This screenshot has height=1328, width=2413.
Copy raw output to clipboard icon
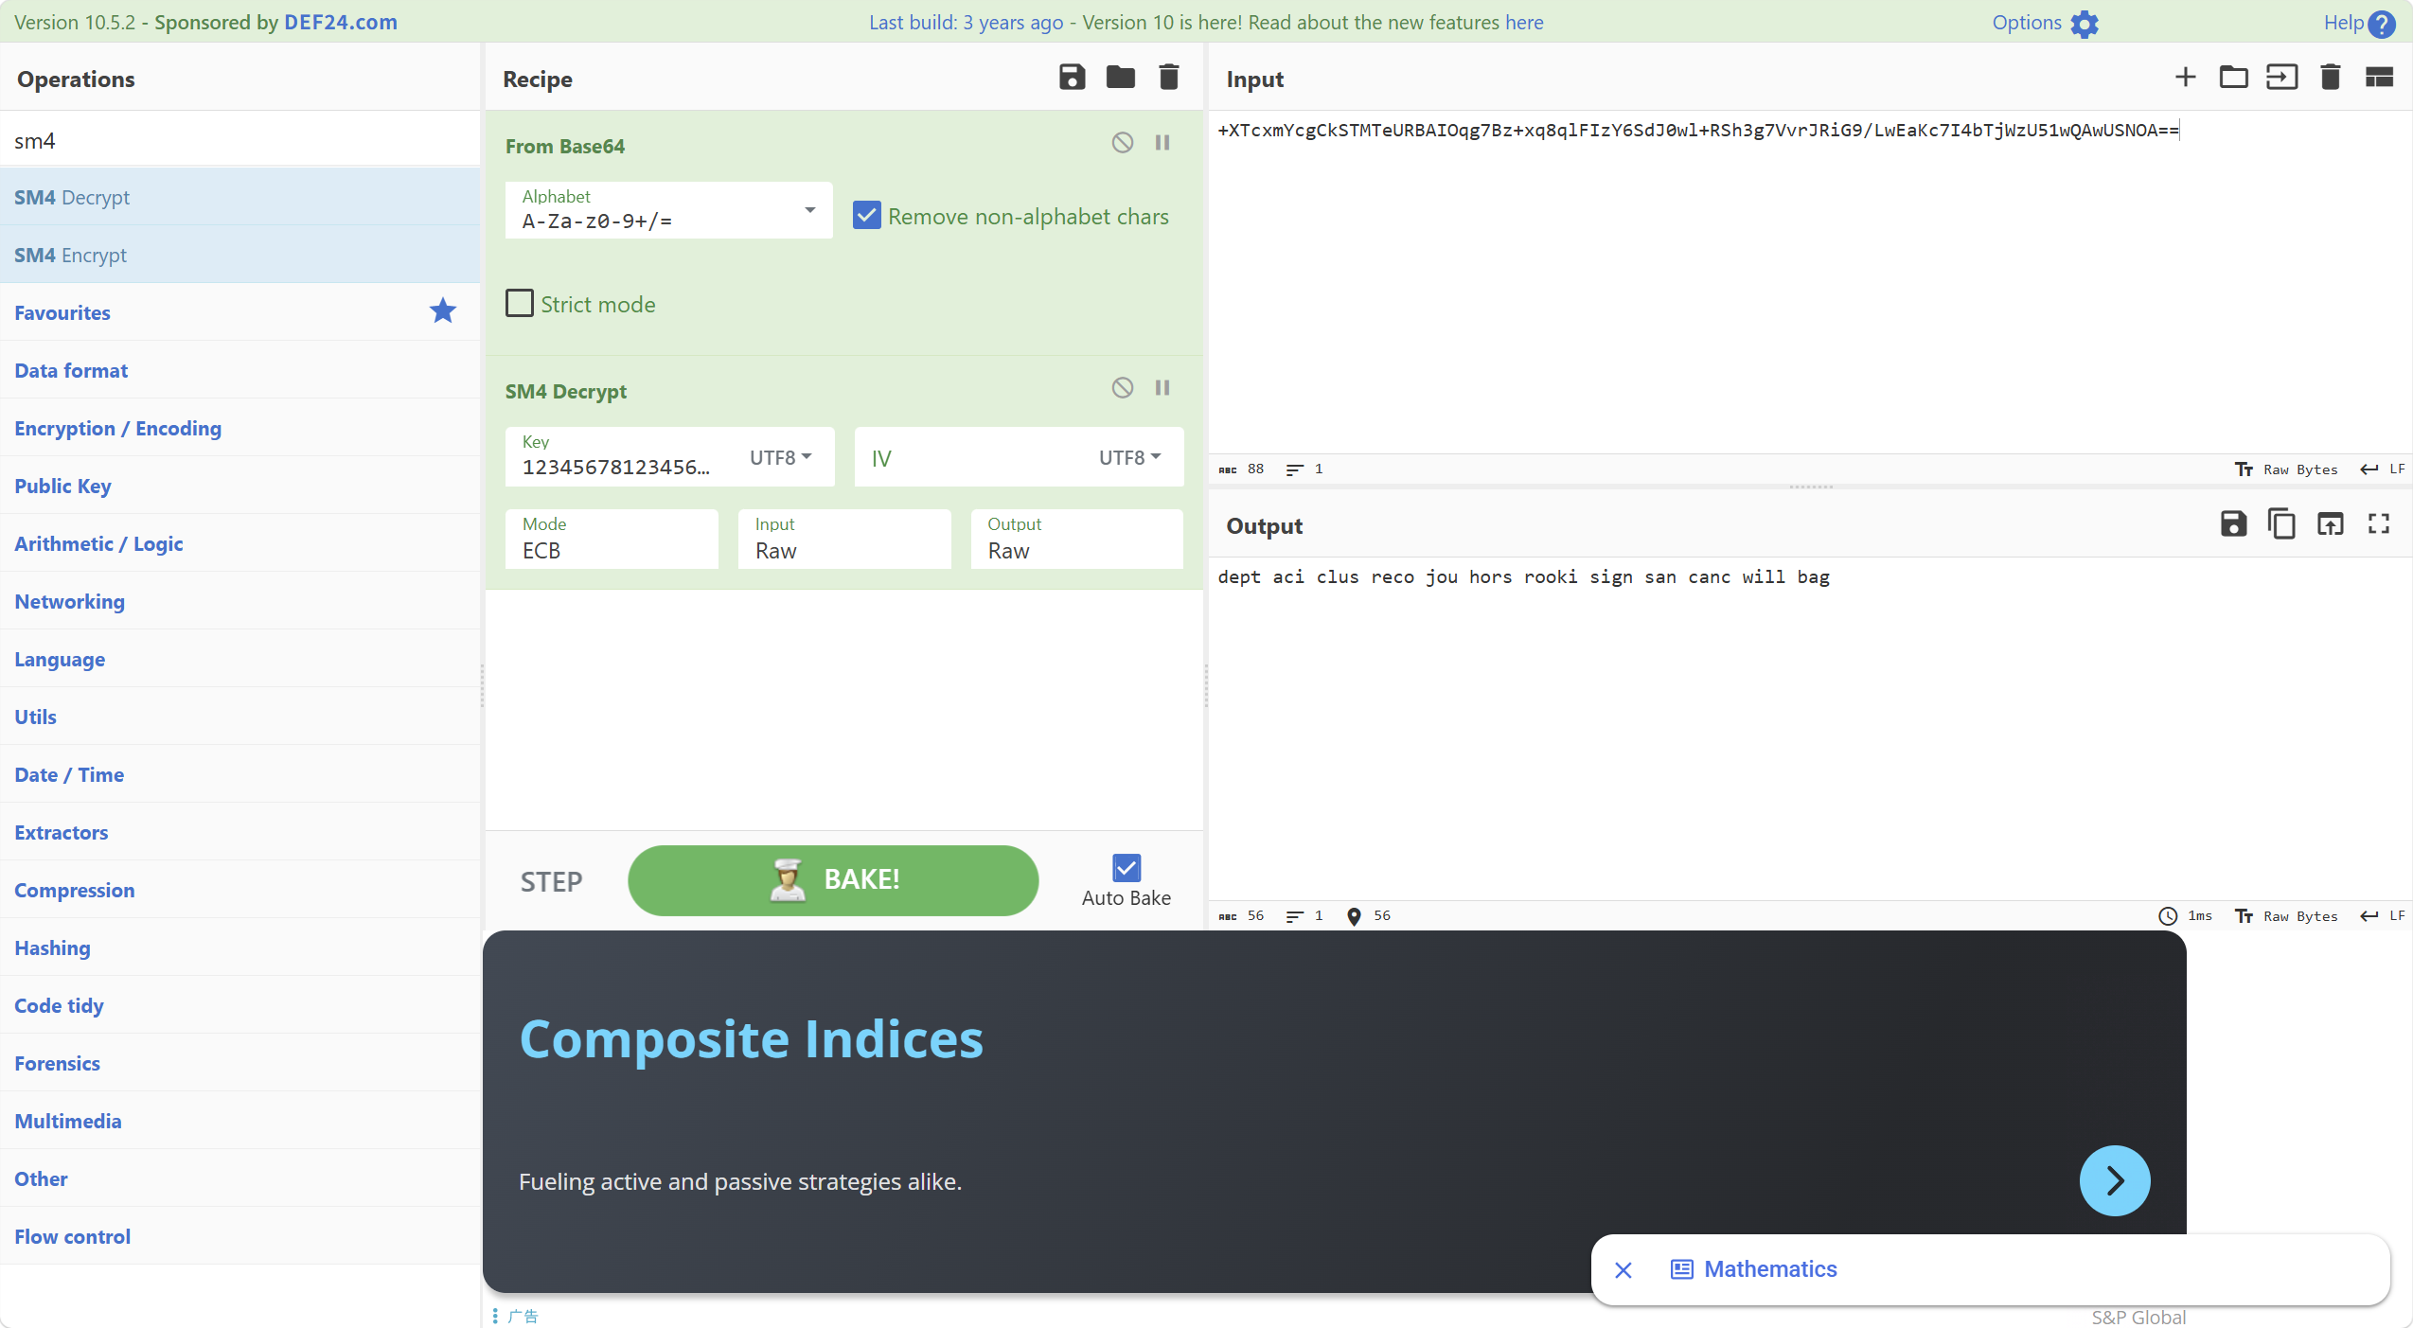click(x=2281, y=523)
